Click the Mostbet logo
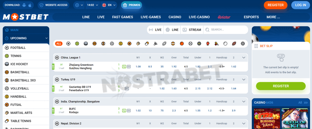This screenshot has height=129, width=312. (x=26, y=17)
